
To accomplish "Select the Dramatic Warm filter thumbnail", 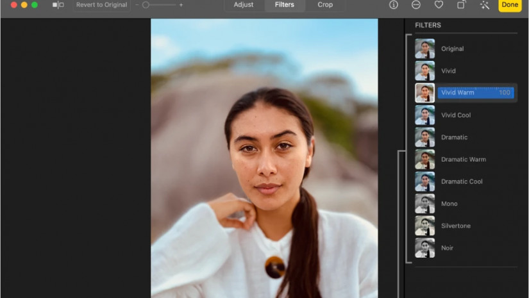I will [x=424, y=159].
